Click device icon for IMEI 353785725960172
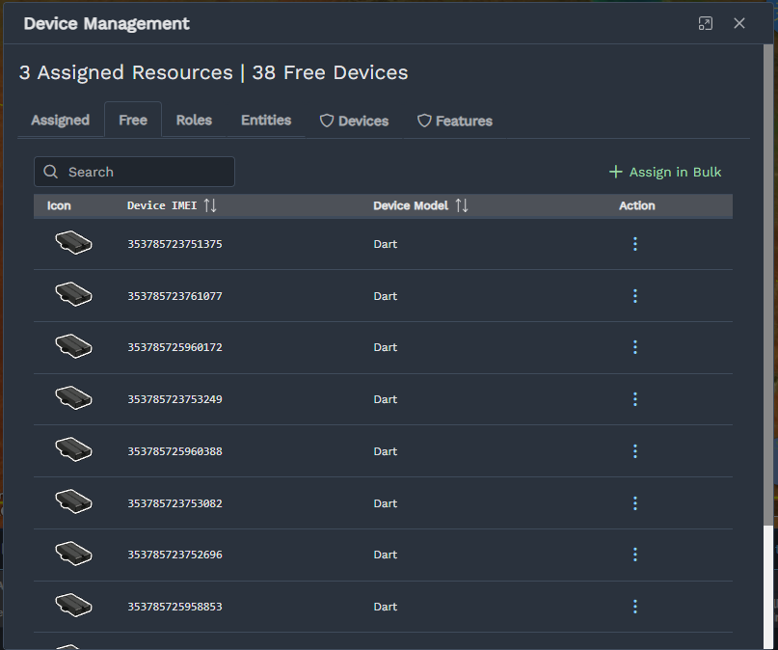The image size is (778, 650). pyautogui.click(x=73, y=346)
